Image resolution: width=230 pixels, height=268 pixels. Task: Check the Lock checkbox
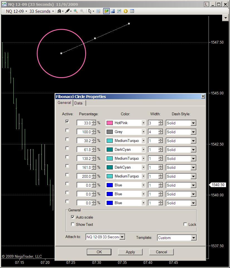click(x=185, y=224)
